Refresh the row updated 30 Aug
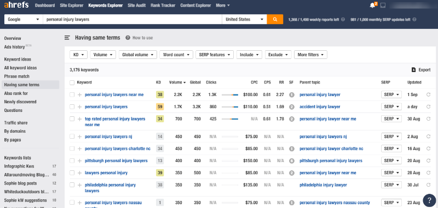438x208 pixels. 428,119
